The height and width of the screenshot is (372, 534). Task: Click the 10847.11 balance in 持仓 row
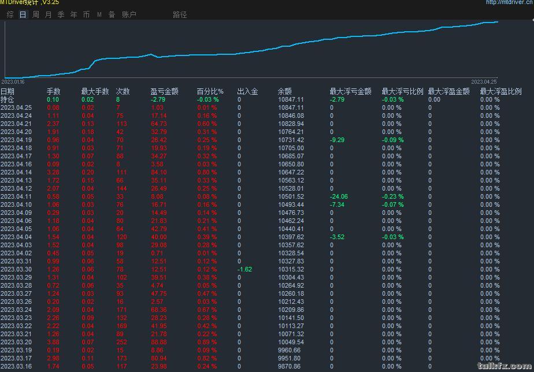[x=291, y=100]
